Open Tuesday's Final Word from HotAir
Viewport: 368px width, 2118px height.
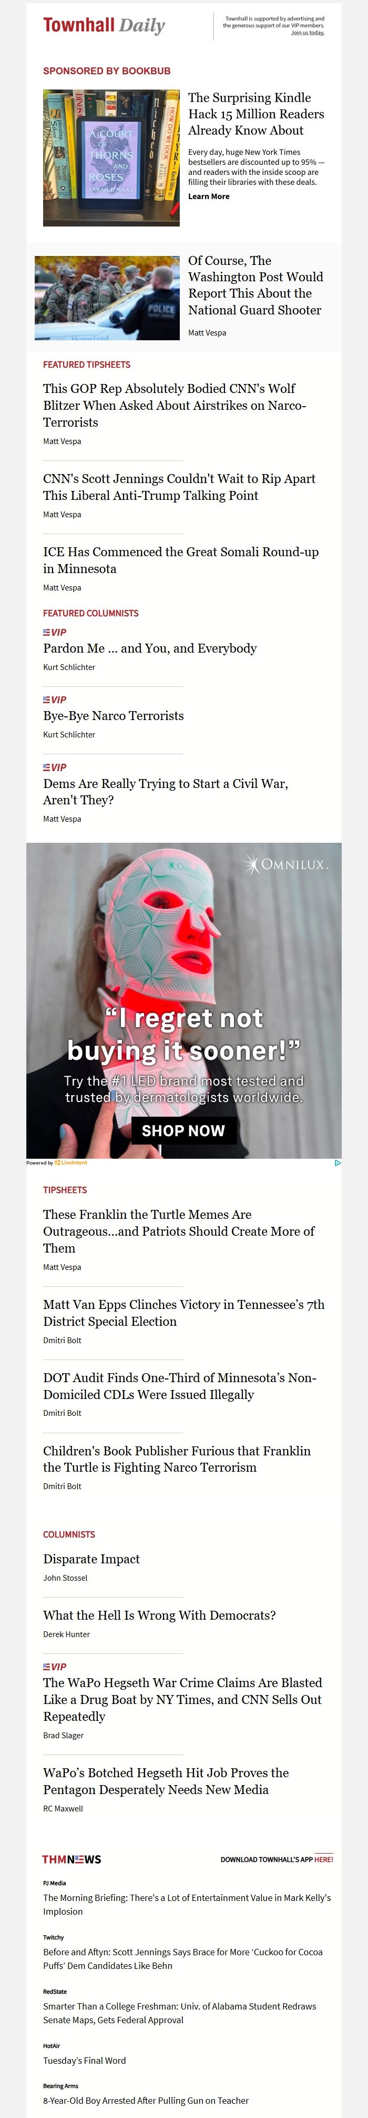pos(85,2061)
